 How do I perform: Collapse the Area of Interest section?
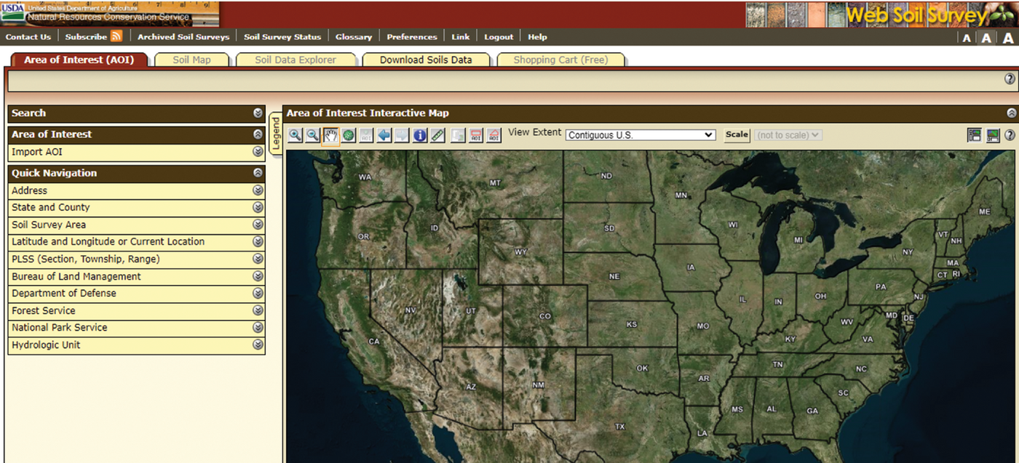[x=258, y=134]
